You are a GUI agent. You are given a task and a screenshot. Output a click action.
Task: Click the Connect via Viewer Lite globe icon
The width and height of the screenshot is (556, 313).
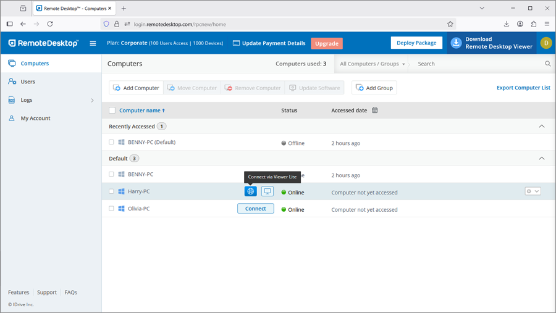pos(250,191)
